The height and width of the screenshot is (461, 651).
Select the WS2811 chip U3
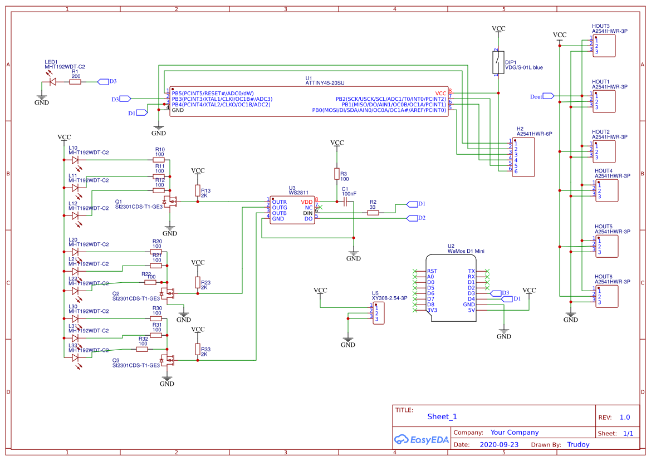click(x=292, y=209)
